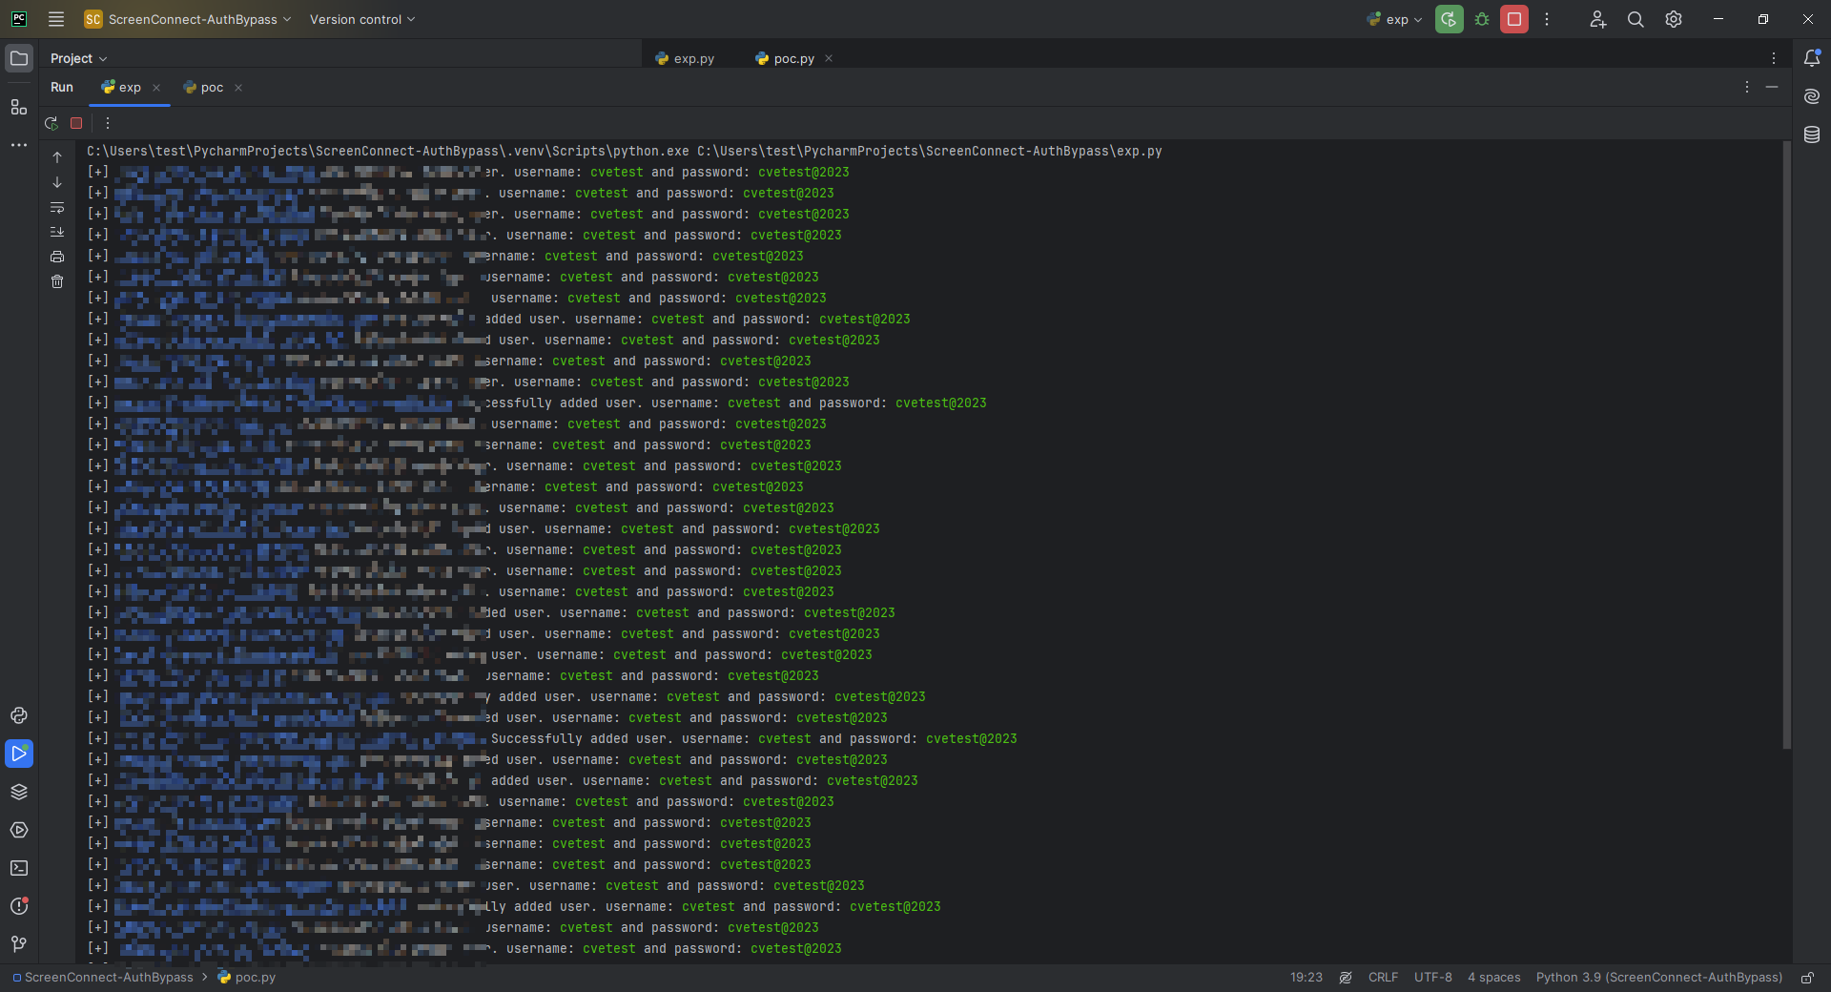Click poc.py breadcrumb in status bar

point(247,978)
